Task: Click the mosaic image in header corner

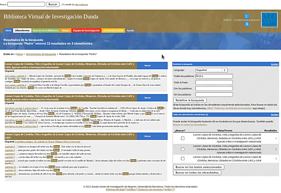Action: coord(269,18)
